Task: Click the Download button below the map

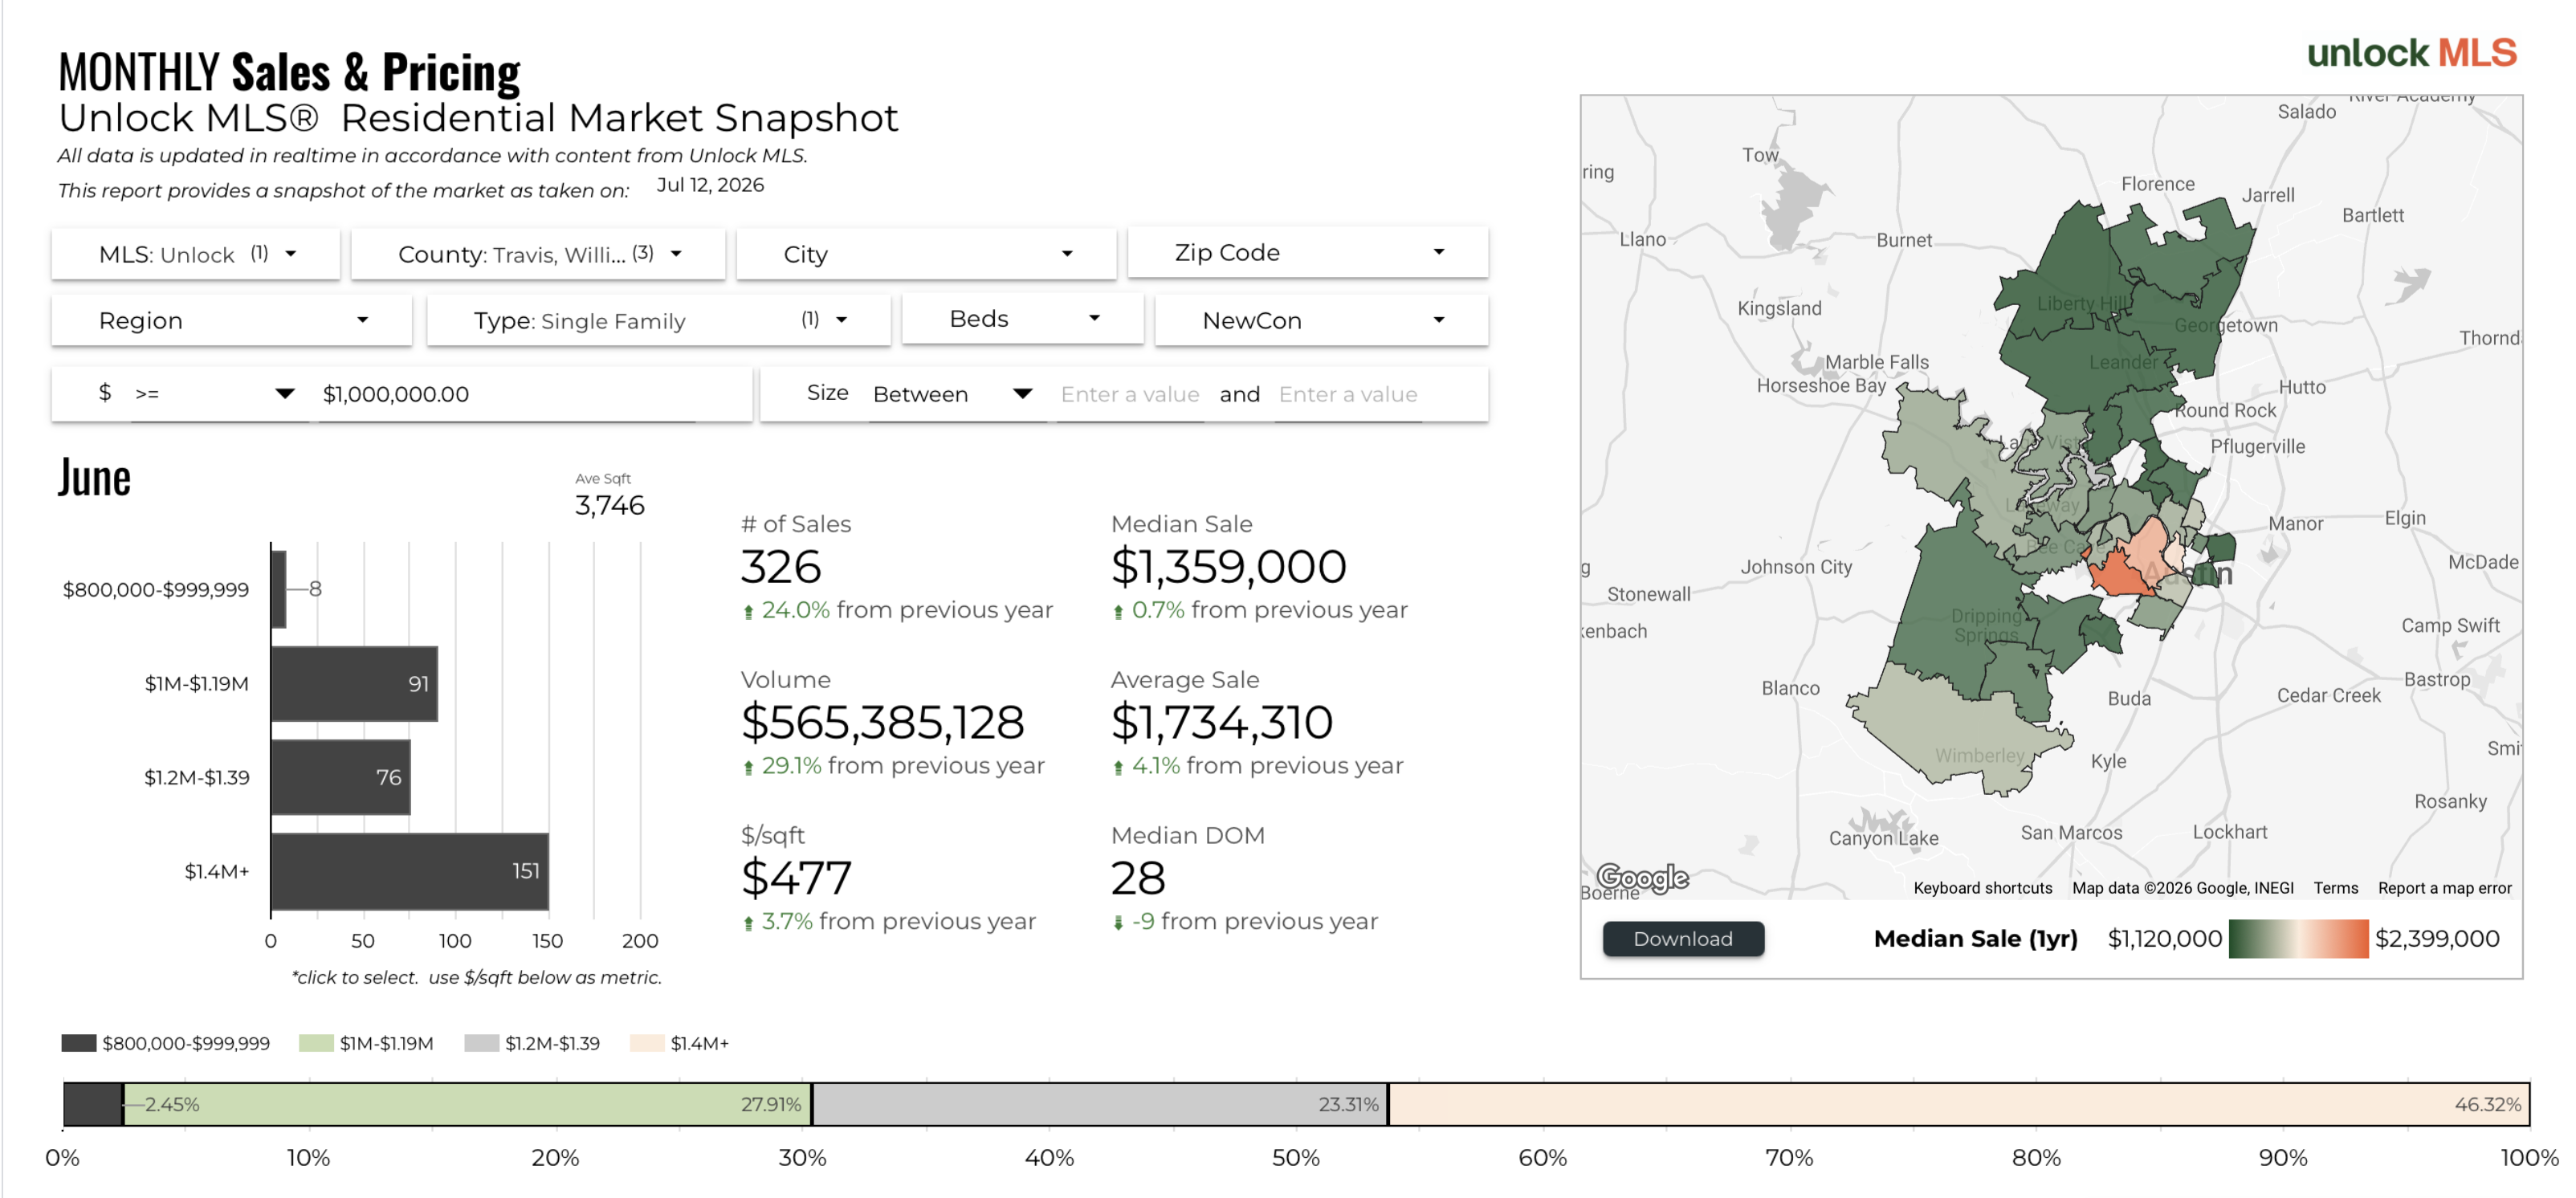Action: click(x=1683, y=938)
